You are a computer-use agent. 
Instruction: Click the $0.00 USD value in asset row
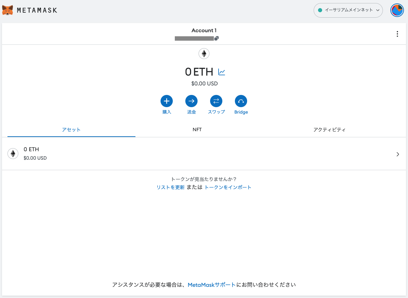(35, 158)
